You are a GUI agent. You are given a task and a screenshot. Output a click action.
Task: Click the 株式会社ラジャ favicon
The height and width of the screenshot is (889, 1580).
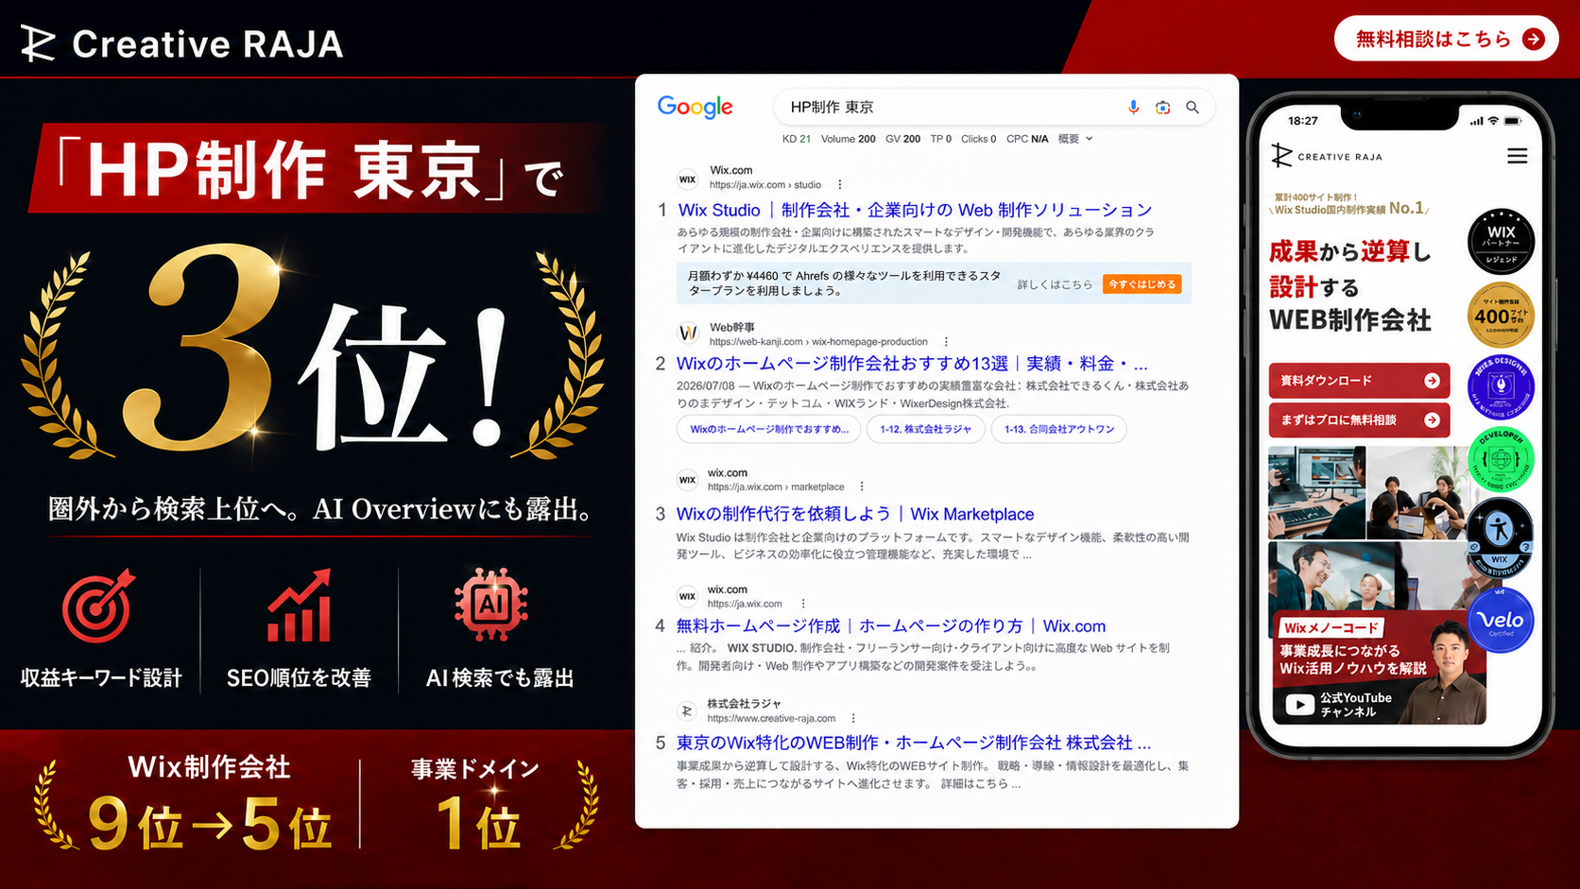[687, 710]
